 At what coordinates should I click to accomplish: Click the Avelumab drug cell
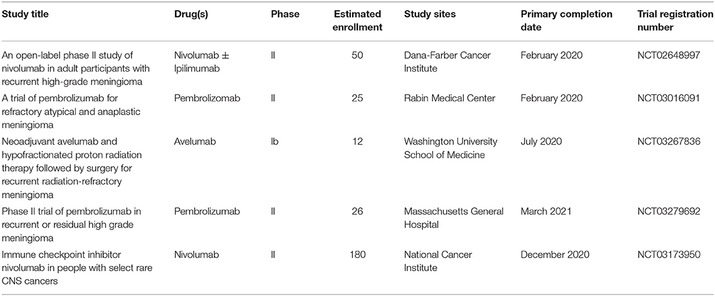[195, 141]
